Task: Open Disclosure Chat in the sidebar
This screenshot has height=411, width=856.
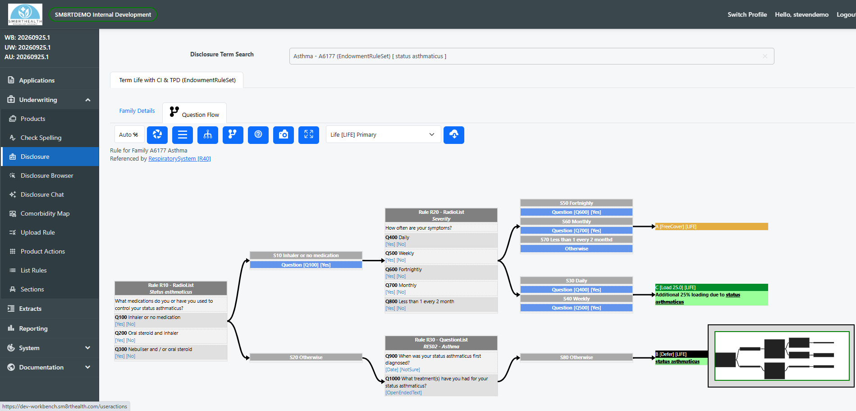Action: (x=50, y=194)
